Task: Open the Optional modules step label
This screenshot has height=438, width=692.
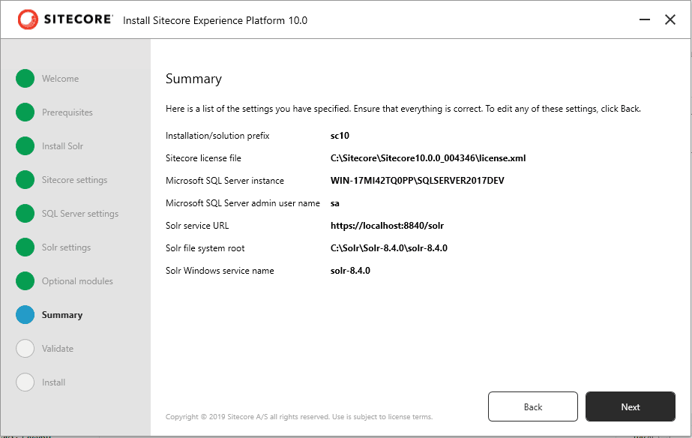Action: point(77,281)
